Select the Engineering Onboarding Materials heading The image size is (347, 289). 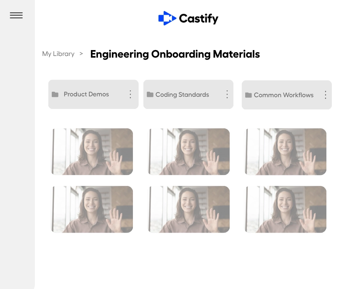[x=175, y=54]
